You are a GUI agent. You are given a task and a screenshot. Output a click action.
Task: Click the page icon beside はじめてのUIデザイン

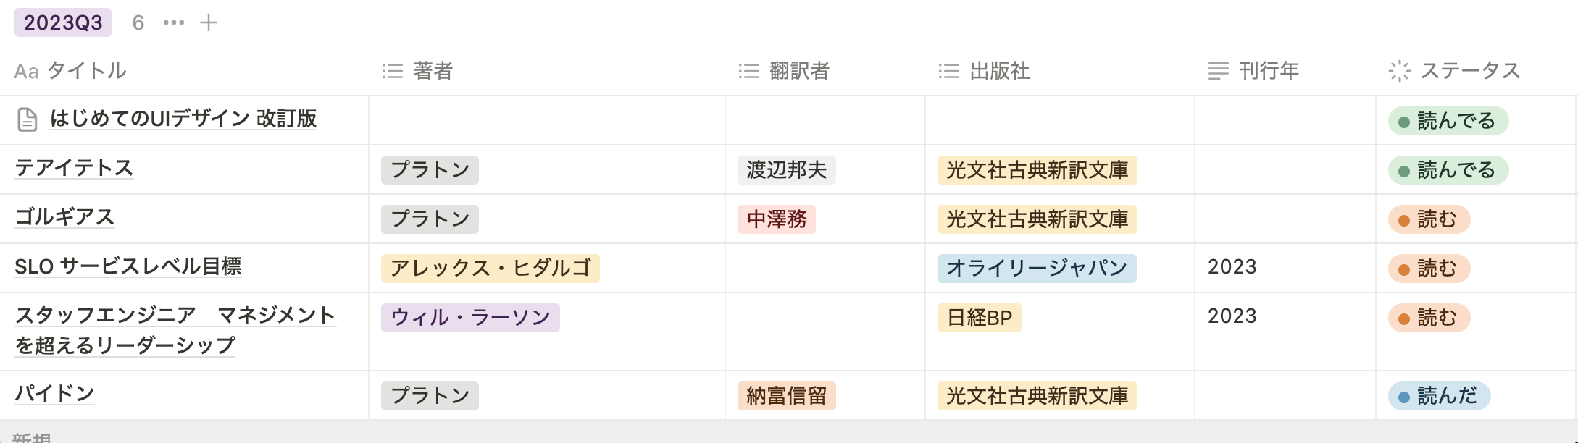[x=28, y=119]
